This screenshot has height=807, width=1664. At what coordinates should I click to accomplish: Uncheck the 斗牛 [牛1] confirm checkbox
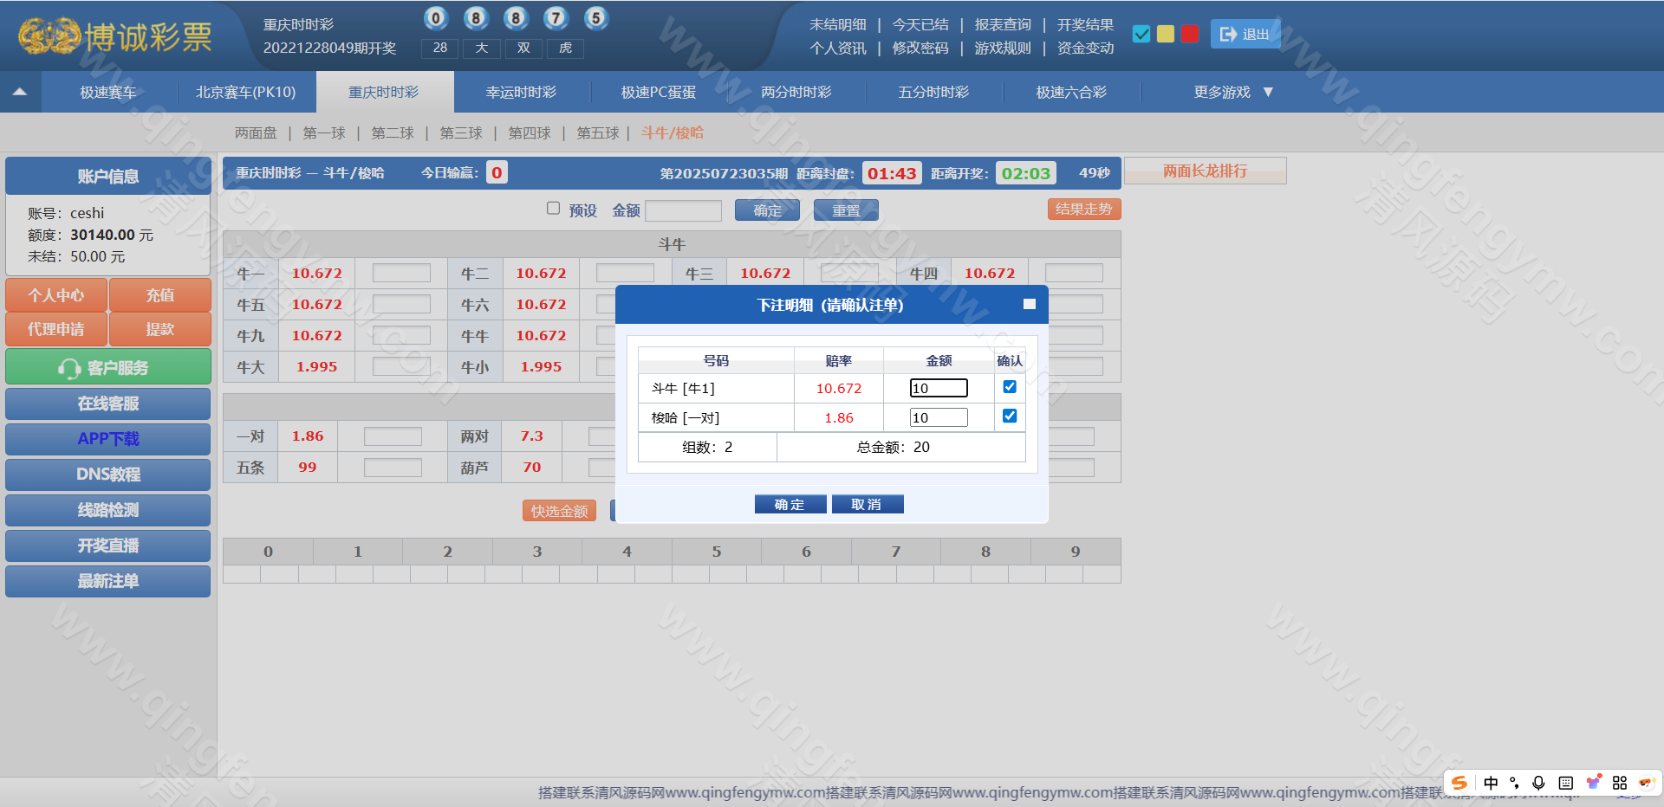pos(1010,387)
